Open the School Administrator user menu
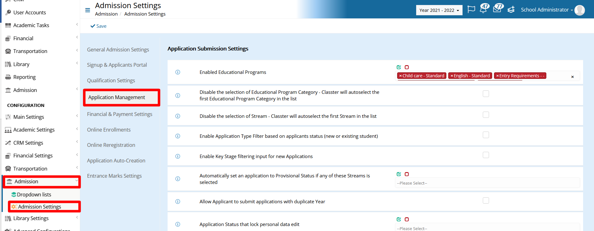 pos(547,10)
